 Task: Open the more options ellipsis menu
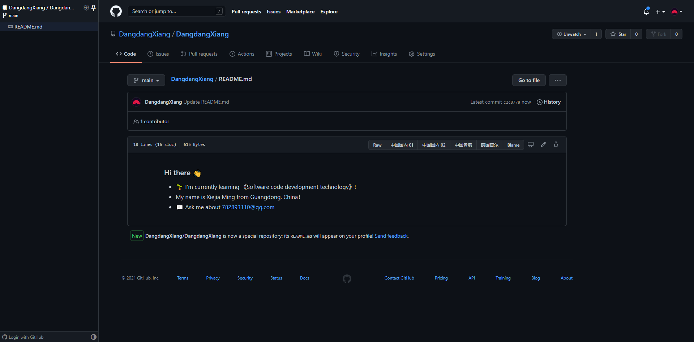(558, 80)
